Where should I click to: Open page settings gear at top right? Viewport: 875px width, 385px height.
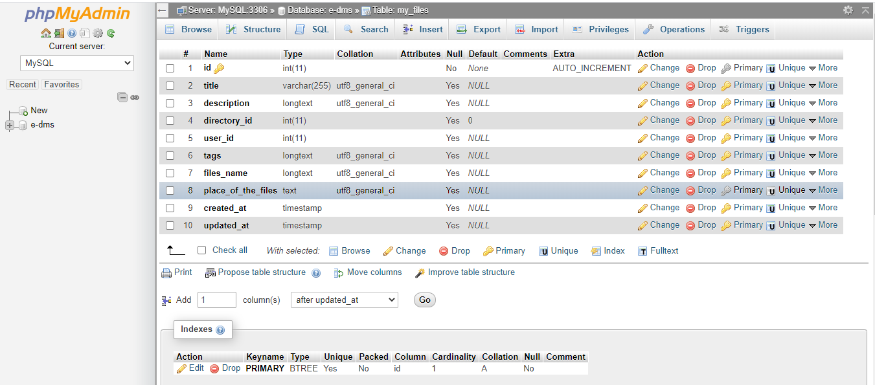click(x=848, y=10)
